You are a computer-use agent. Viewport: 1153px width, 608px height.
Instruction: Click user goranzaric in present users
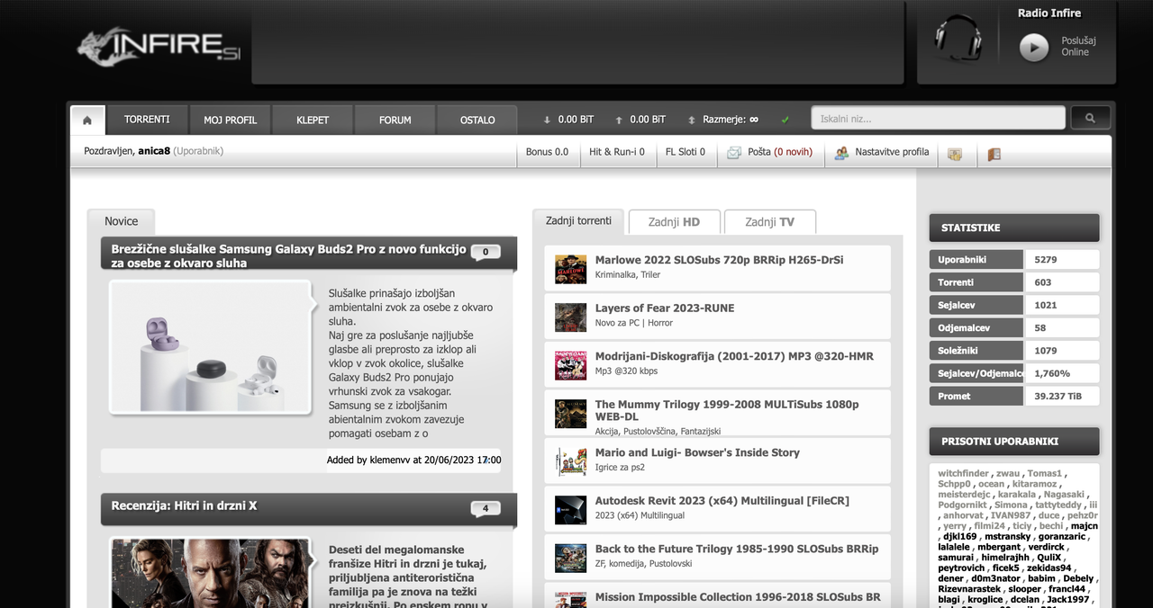pos(1064,537)
